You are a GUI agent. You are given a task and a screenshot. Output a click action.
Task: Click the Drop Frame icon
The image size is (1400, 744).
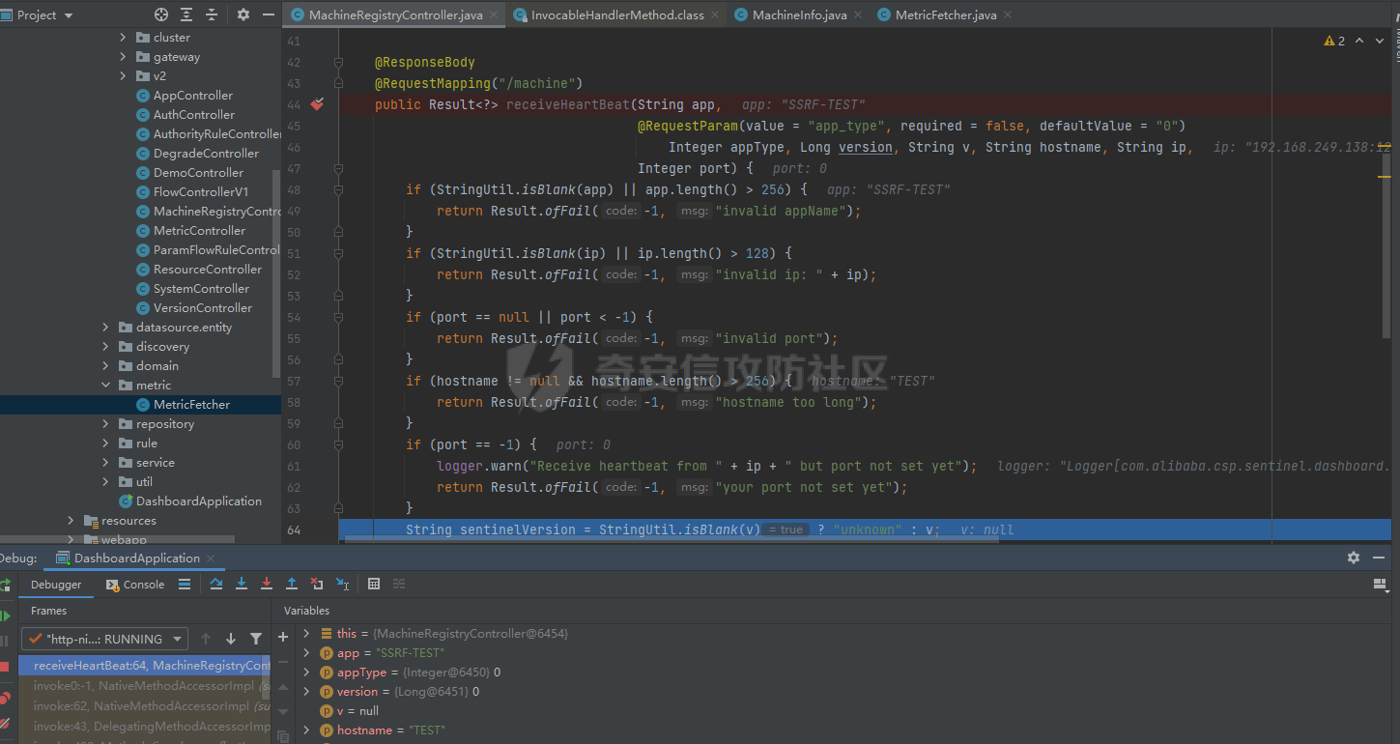[317, 584]
